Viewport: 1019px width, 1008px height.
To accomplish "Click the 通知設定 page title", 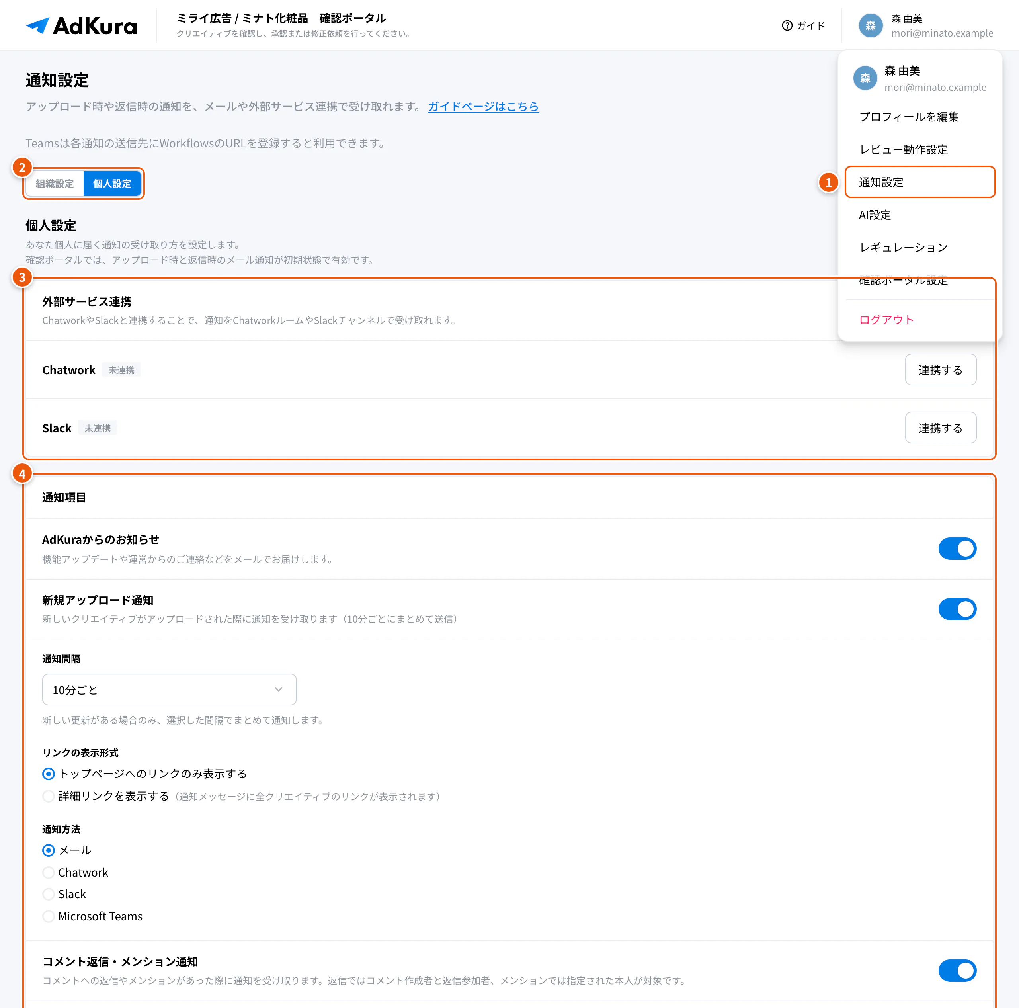I will pyautogui.click(x=57, y=80).
